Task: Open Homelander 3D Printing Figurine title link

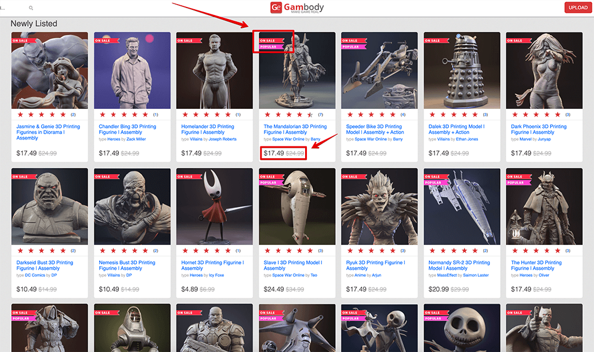Action: coord(208,129)
